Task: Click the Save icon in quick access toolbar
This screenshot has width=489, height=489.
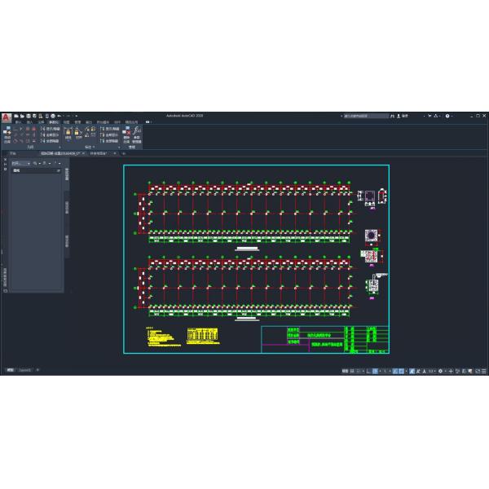Action: coord(29,116)
